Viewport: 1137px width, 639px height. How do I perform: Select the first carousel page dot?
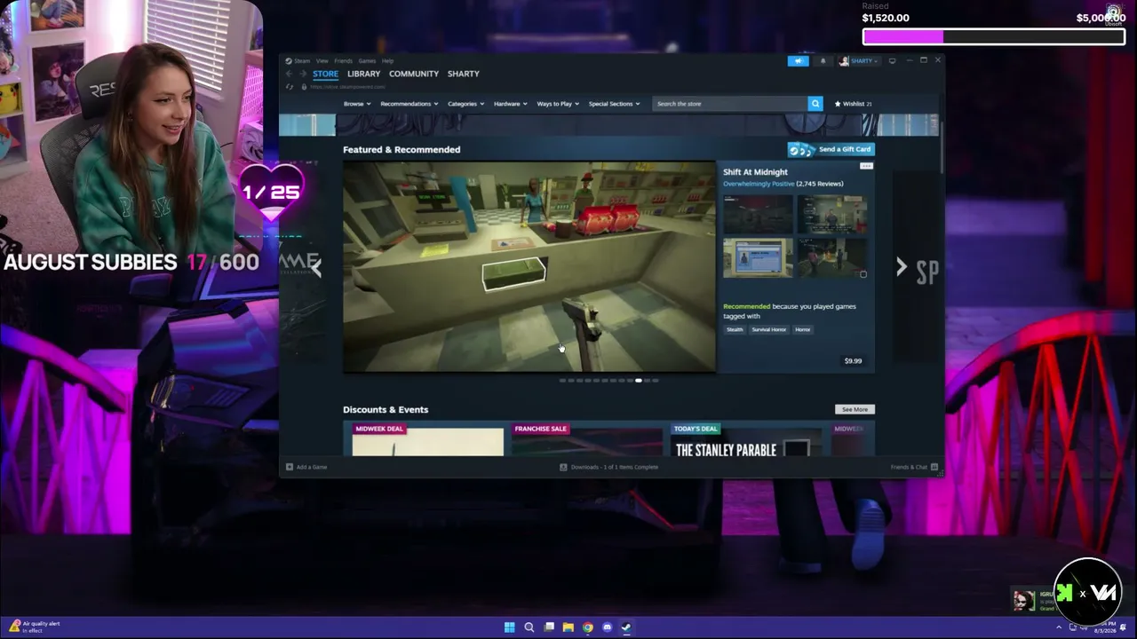tap(562, 381)
